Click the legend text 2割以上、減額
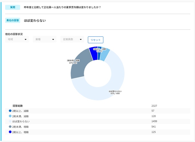This screenshot has height=142, width=195. [x=20, y=111]
